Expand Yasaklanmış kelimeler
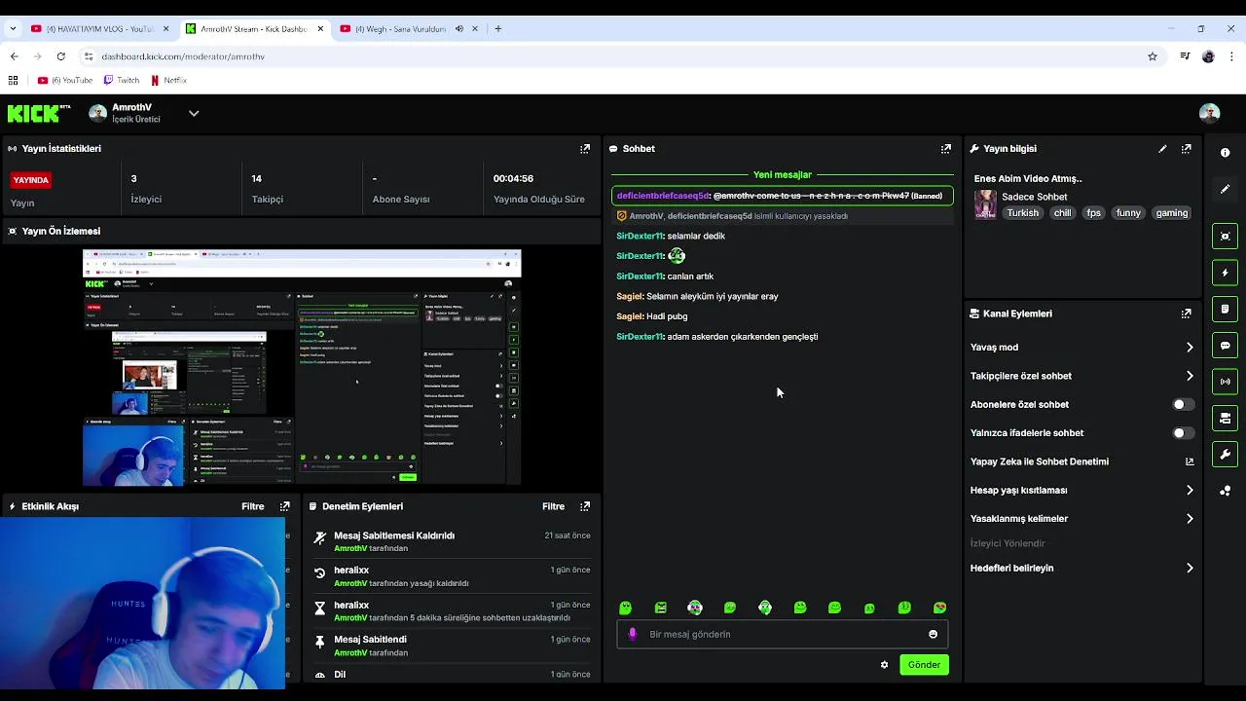Image resolution: width=1246 pixels, height=701 pixels. point(1190,519)
